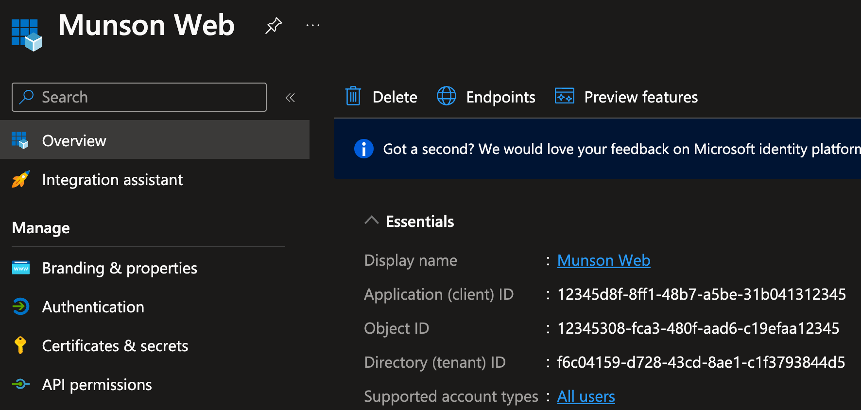Select Overview in the sidebar
Image resolution: width=861 pixels, height=410 pixels.
click(155, 140)
